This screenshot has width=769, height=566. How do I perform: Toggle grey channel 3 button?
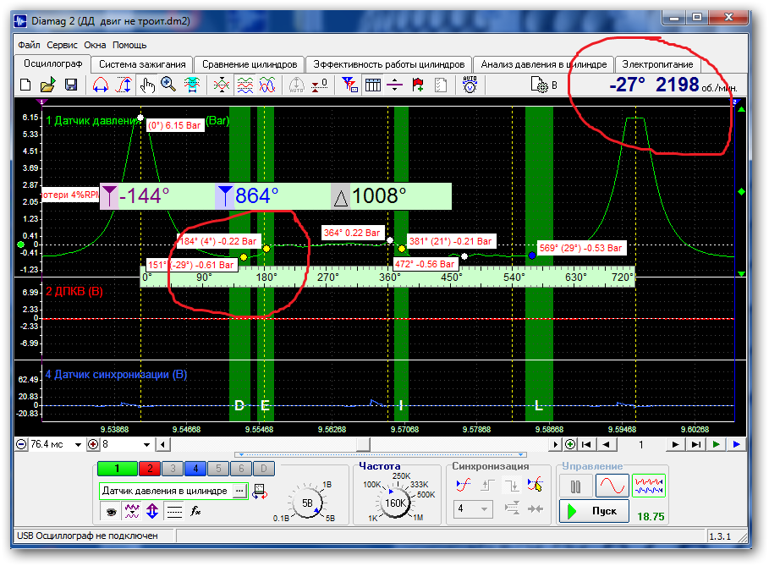(173, 469)
